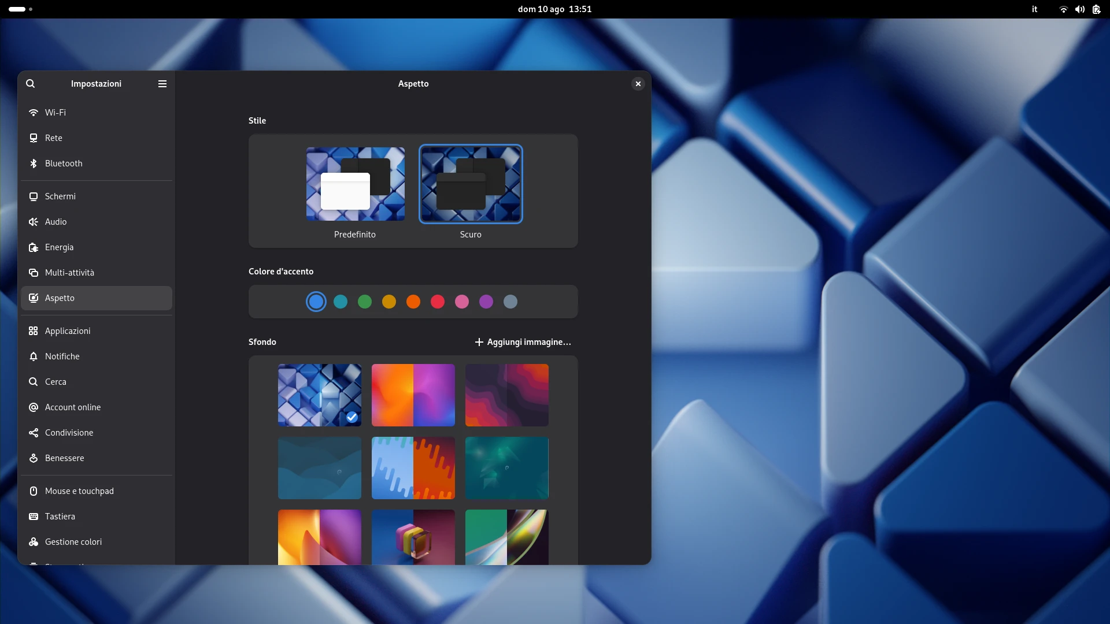1110x624 pixels.
Task: Switch to the Energia panel
Action: pos(97,247)
